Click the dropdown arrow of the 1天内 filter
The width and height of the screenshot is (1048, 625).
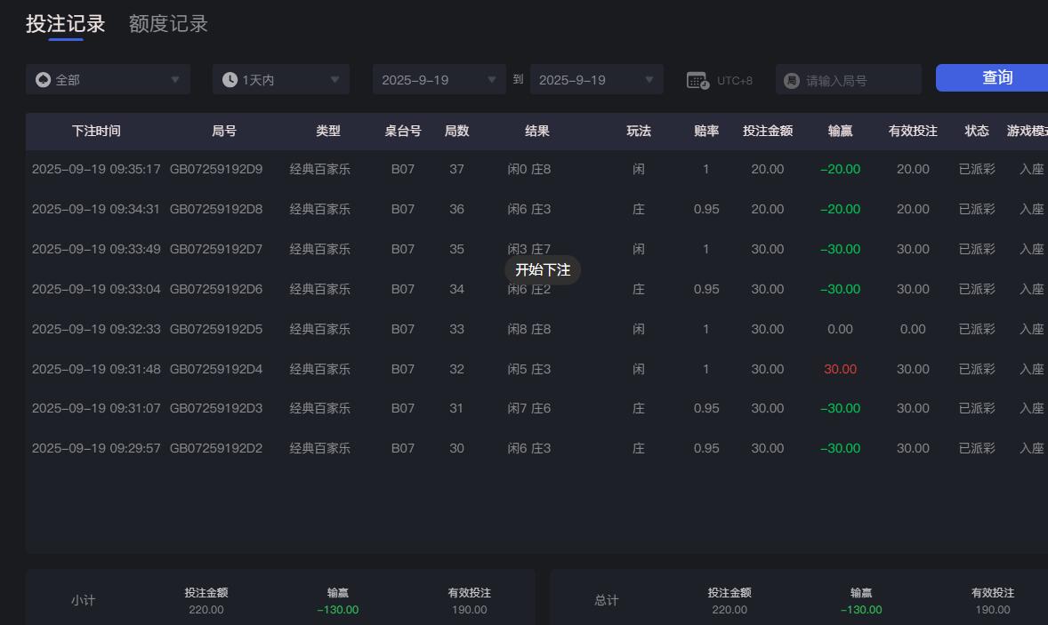pos(335,79)
